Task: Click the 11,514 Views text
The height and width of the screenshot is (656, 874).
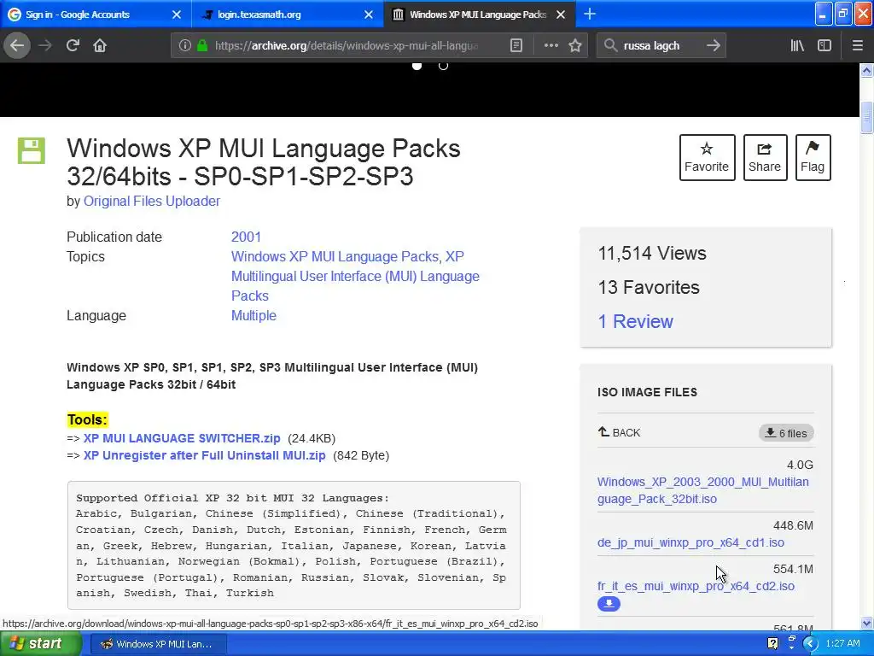Action: (652, 253)
